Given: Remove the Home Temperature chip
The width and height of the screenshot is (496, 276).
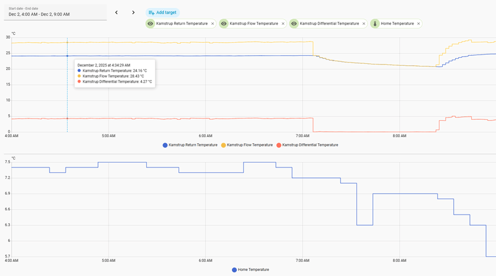Looking at the screenshot, I should point(418,24).
